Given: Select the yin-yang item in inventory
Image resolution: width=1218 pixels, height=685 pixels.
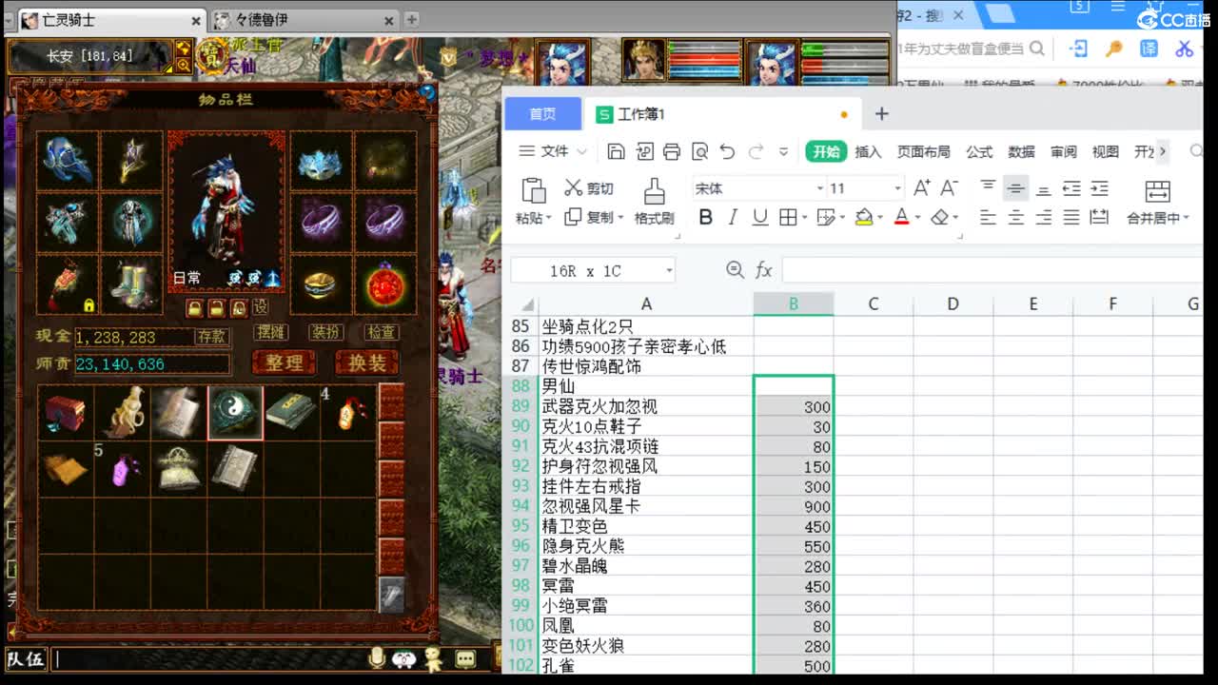Looking at the screenshot, I should (235, 412).
